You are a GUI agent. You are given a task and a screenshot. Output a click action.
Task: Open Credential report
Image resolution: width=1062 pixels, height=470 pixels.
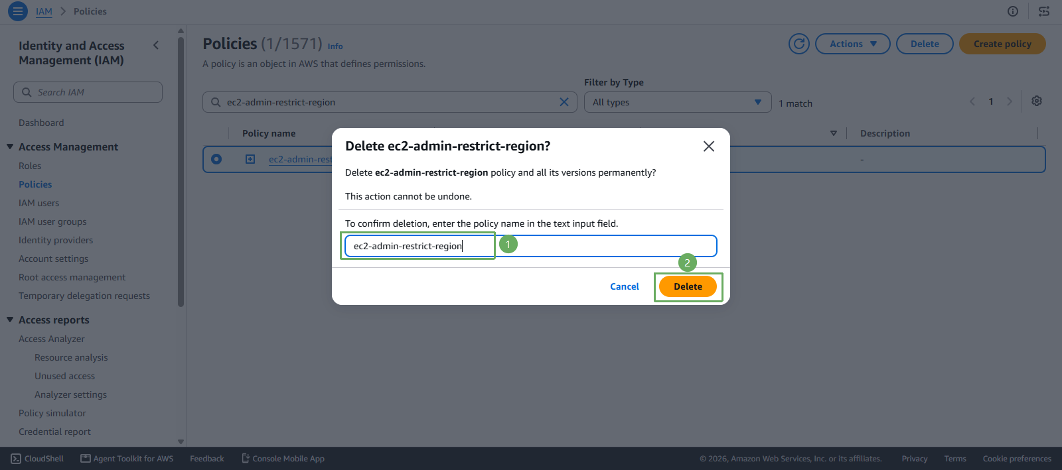pos(54,432)
